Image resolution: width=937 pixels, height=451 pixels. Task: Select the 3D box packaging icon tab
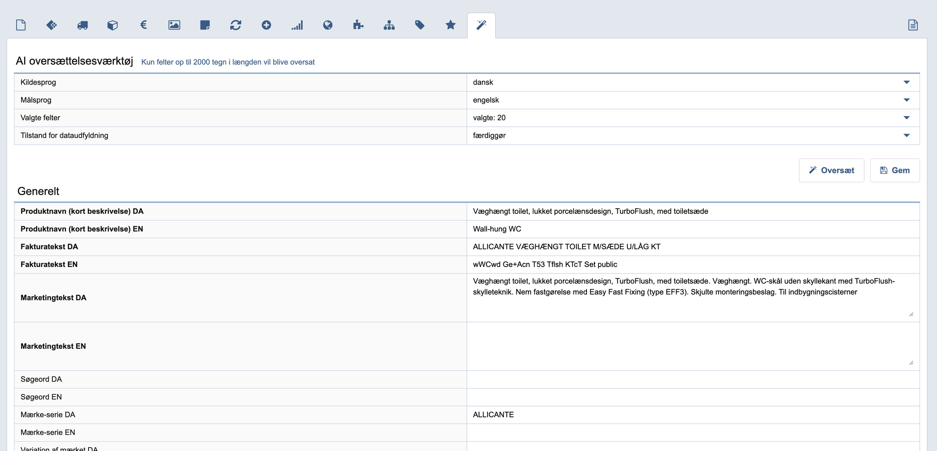point(112,25)
